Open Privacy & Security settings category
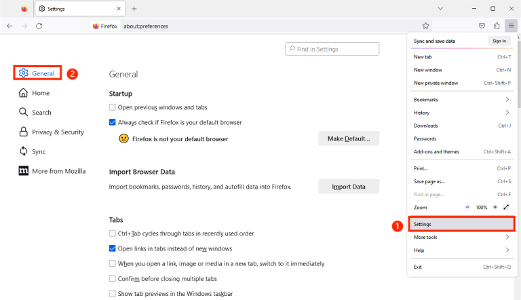 [58, 132]
